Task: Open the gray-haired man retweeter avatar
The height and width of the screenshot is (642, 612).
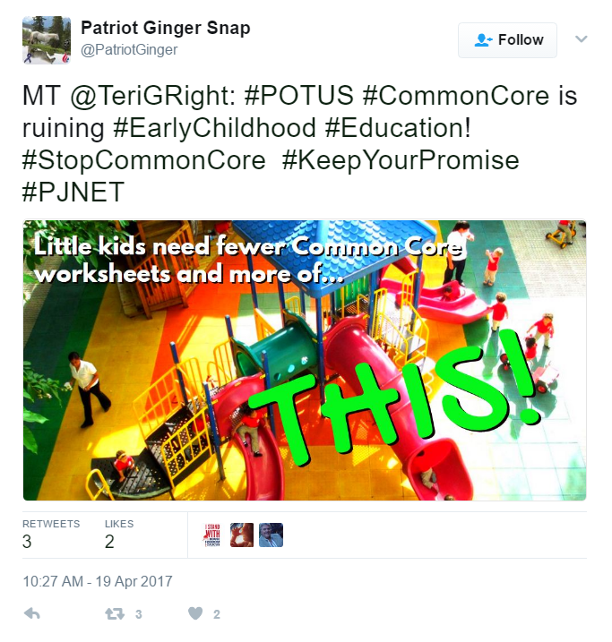Action: tap(271, 535)
